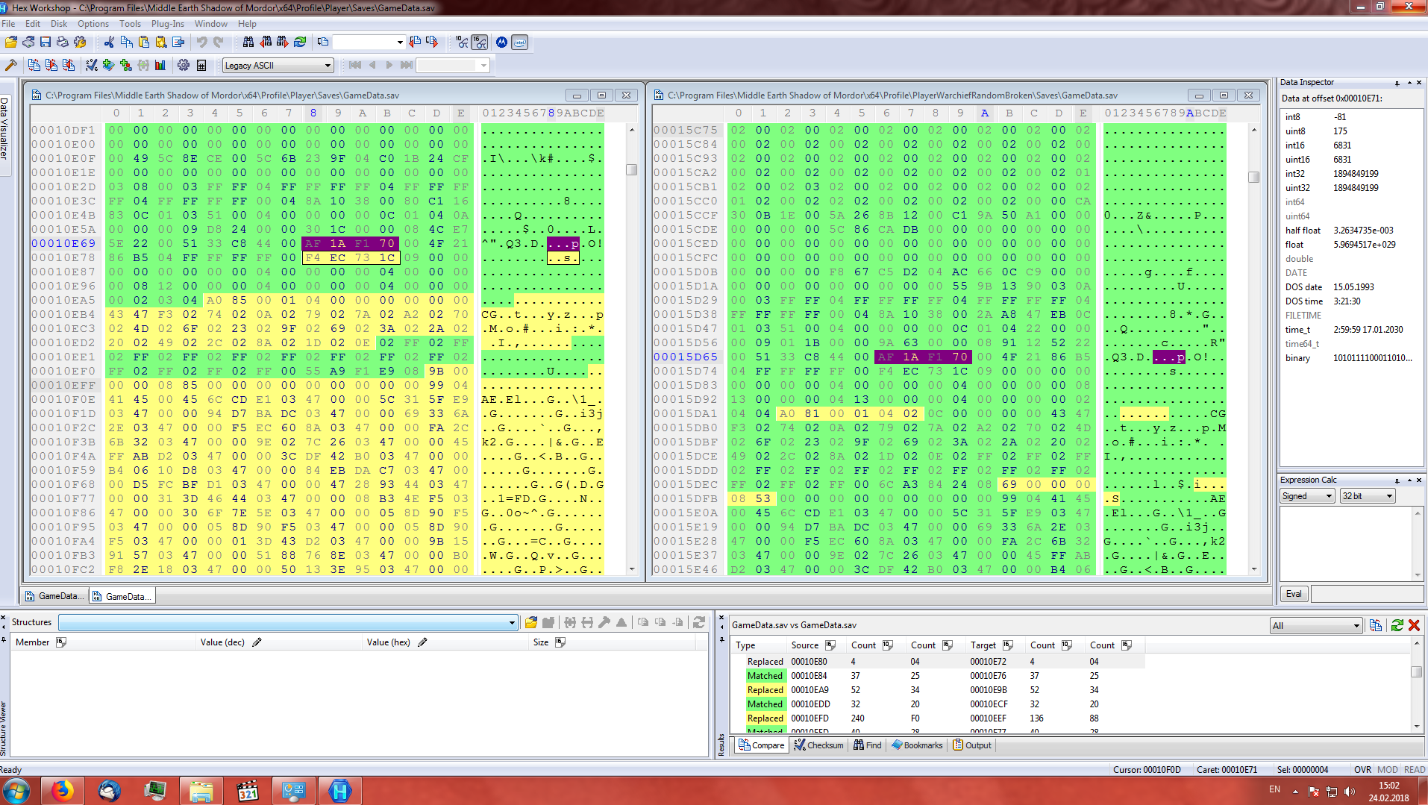Paste with the clipboard icon
The width and height of the screenshot is (1428, 805).
(x=143, y=43)
